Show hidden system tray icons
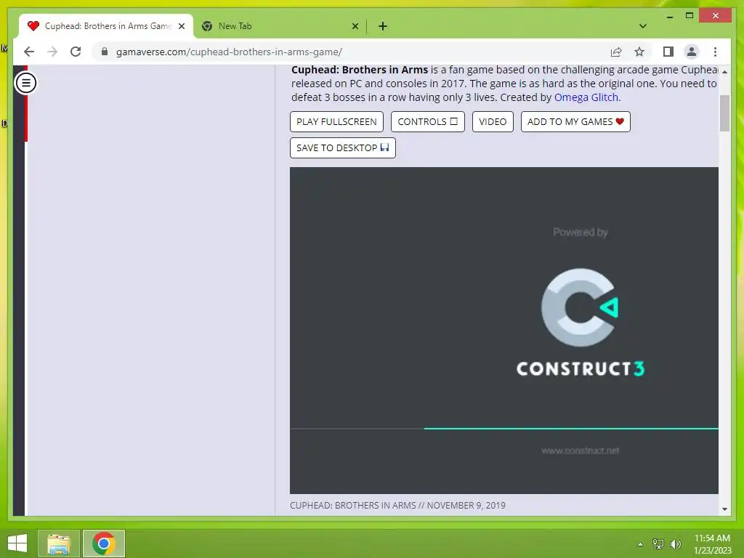The height and width of the screenshot is (558, 744). click(x=640, y=544)
